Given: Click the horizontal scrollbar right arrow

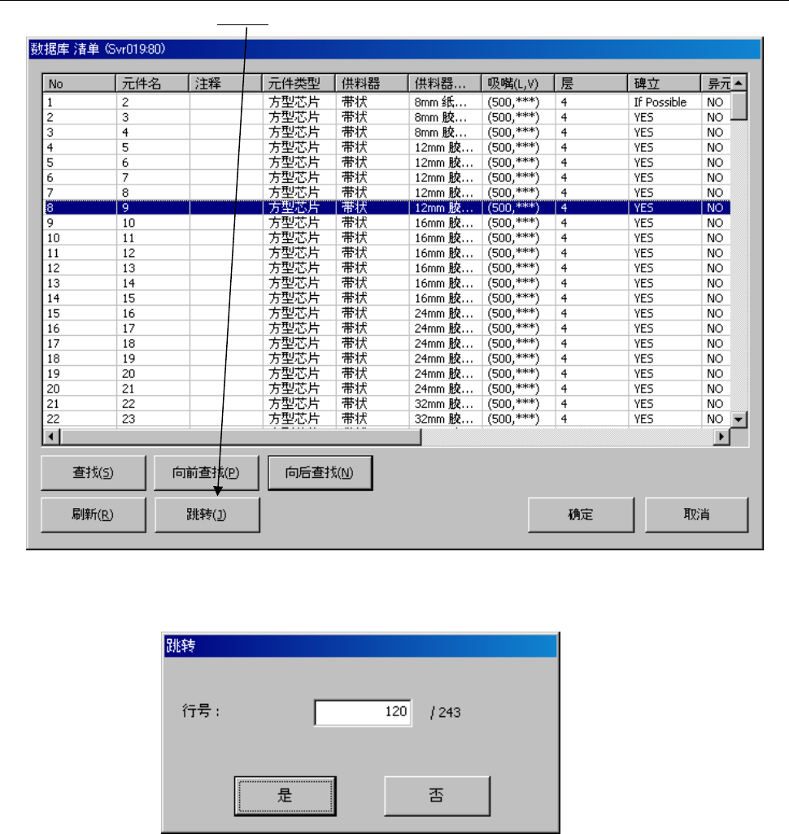Looking at the screenshot, I should pos(721,437).
